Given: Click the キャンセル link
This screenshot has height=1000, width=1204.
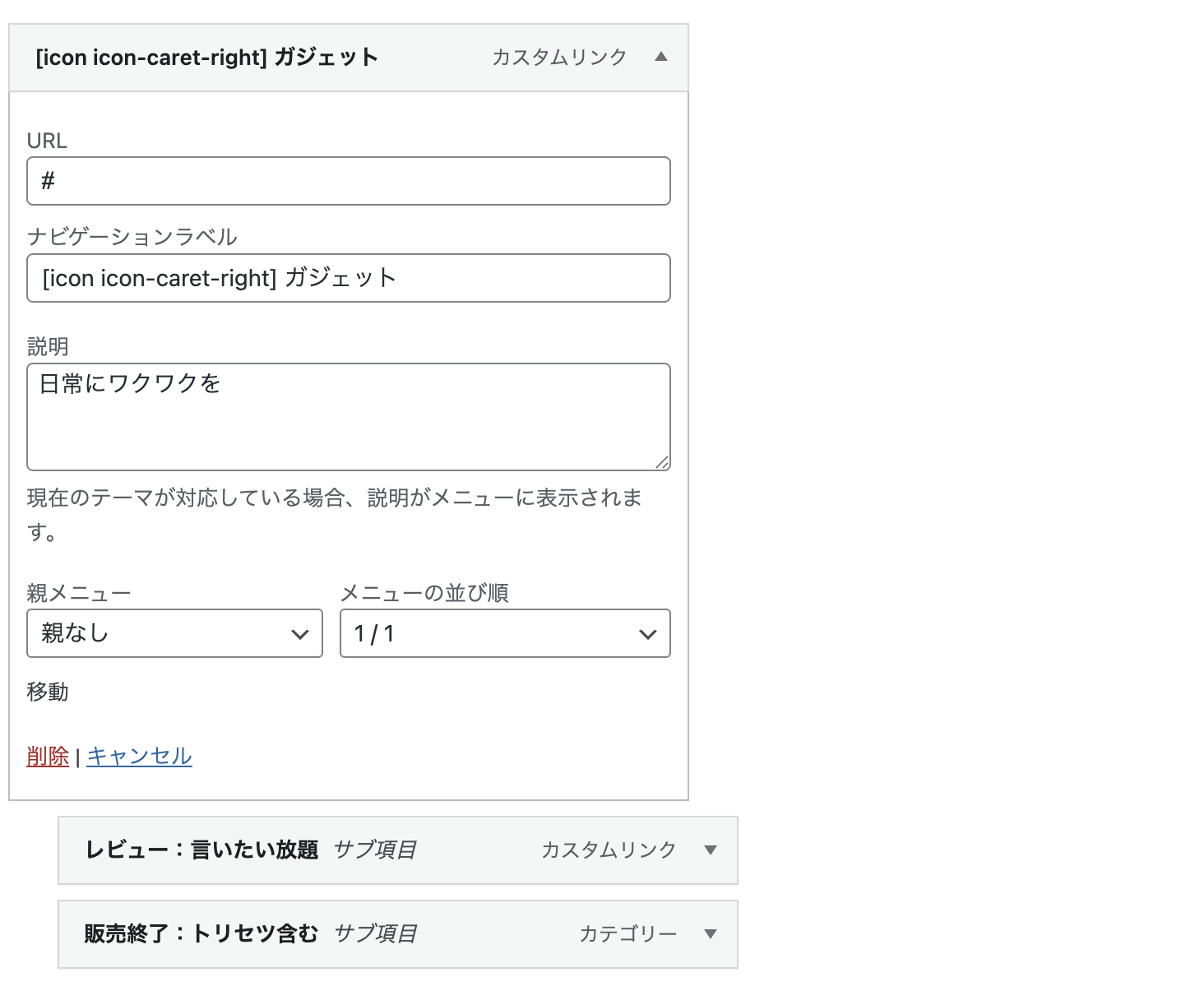Looking at the screenshot, I should 139,757.
